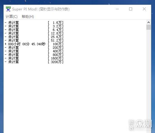This screenshot has height=133, width=155.
Task: Open the 帮助(H) menu
Action: point(28,17)
